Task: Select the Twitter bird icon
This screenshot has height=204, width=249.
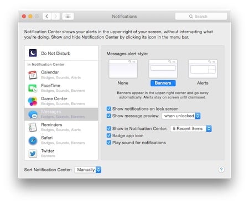Action: pyautogui.click(x=33, y=154)
